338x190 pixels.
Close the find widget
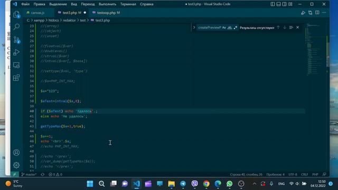point(297,27)
